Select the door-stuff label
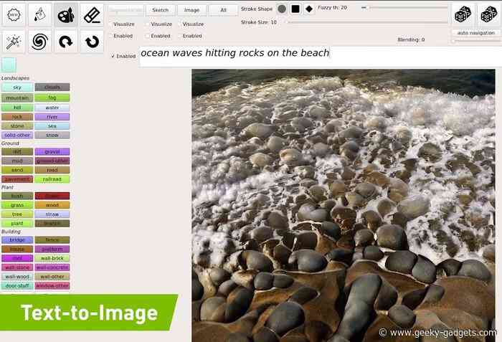The image size is (502, 342). (17, 285)
